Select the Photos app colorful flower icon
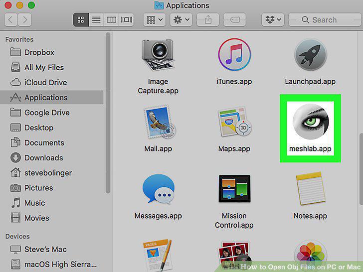 310,256
